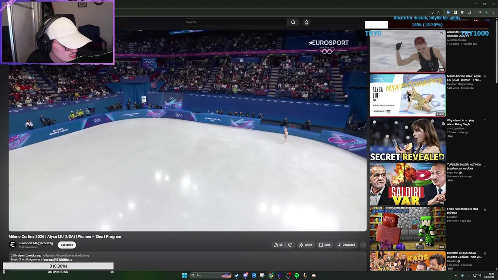The height and width of the screenshot is (280, 498).
Task: Open options menu for Alysa Liu Free video
Action: [485, 77]
